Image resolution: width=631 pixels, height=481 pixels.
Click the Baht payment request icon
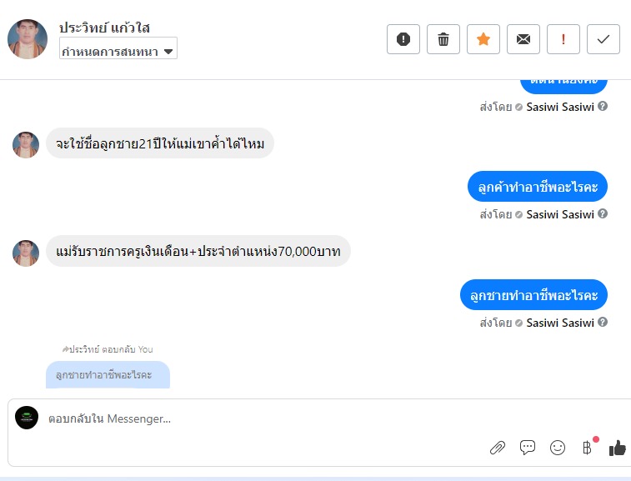point(587,448)
